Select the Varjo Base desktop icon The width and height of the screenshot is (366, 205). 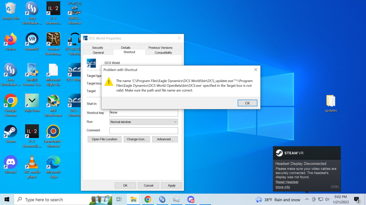click(x=32, y=103)
